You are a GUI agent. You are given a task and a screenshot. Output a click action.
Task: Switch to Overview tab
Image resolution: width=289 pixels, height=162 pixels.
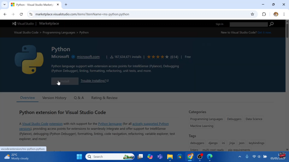point(27,98)
